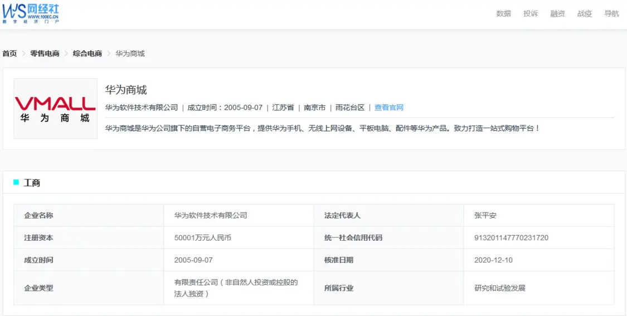627x316 pixels.
Task: Click the 所属行业 label cell
Action: [388, 288]
